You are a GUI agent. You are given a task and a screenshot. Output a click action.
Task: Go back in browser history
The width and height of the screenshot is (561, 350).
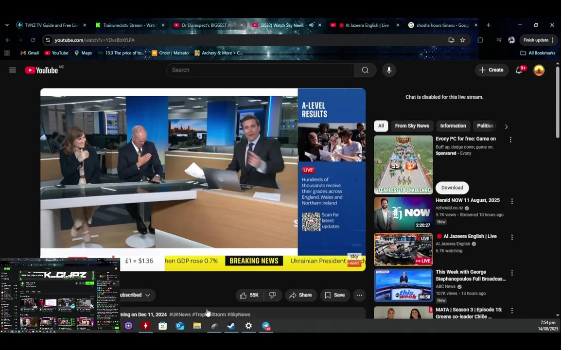tap(8, 40)
